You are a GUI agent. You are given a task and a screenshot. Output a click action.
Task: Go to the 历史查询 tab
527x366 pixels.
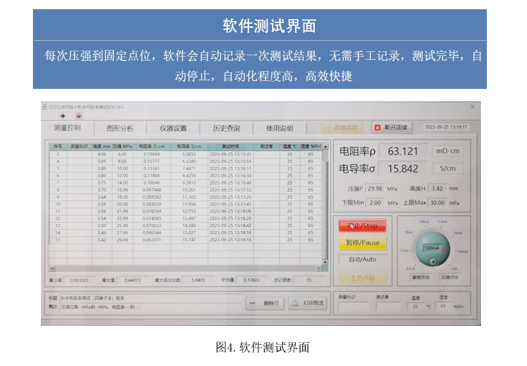click(x=226, y=128)
